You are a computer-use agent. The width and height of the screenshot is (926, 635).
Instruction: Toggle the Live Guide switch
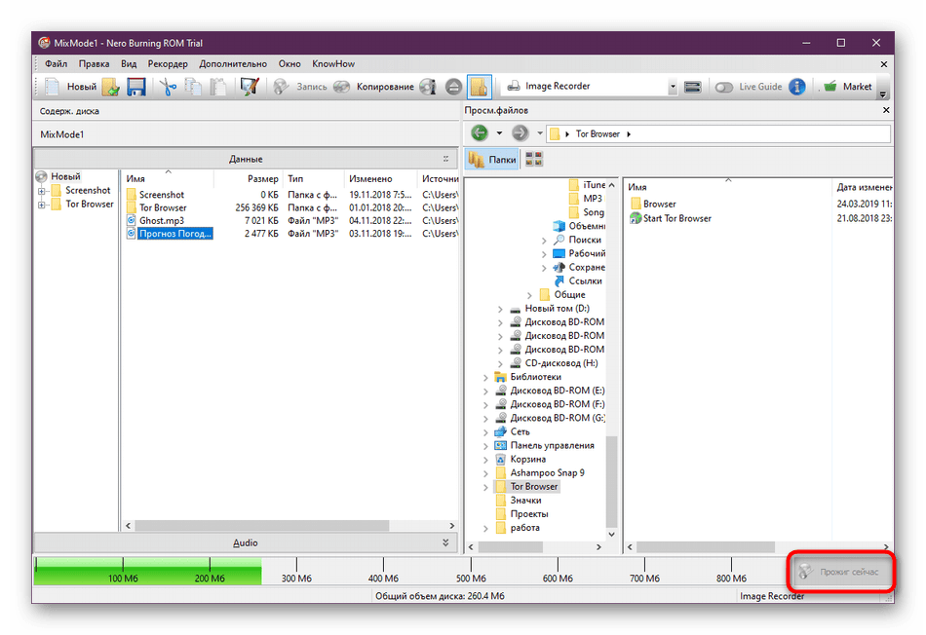click(x=723, y=88)
